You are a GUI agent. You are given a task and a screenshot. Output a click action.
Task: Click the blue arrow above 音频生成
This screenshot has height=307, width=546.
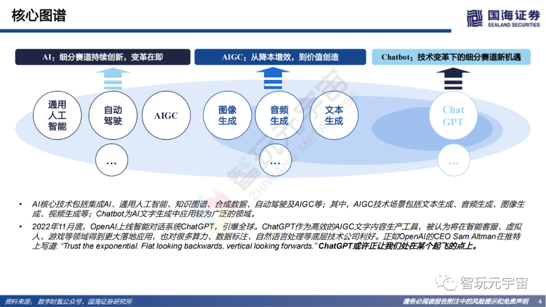point(273,78)
